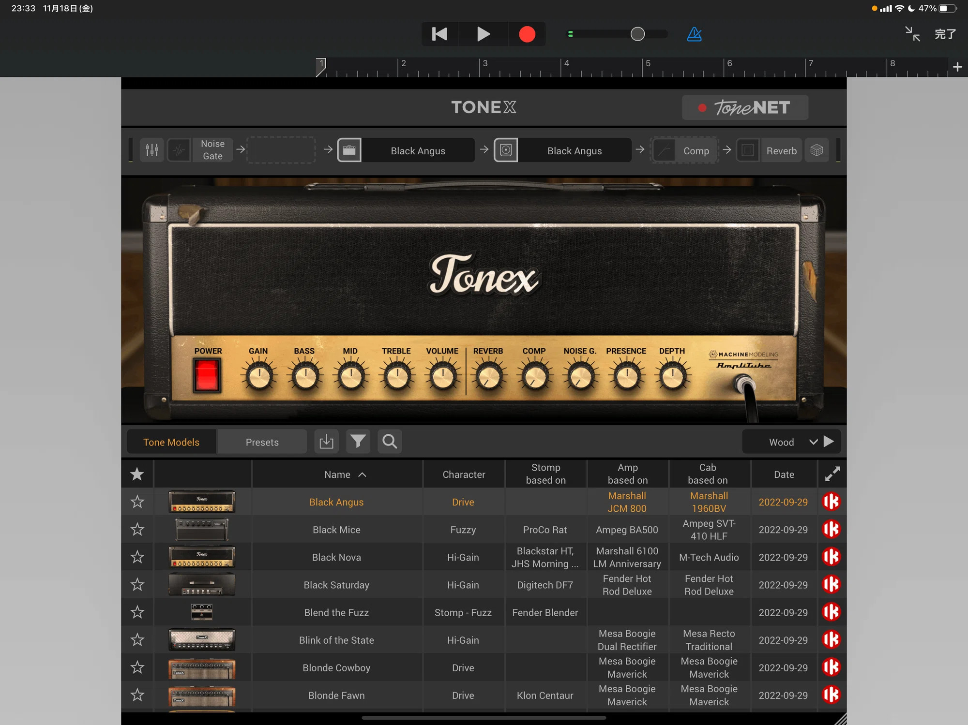Toggle the metronome icon
This screenshot has height=725, width=968.
[x=695, y=34]
